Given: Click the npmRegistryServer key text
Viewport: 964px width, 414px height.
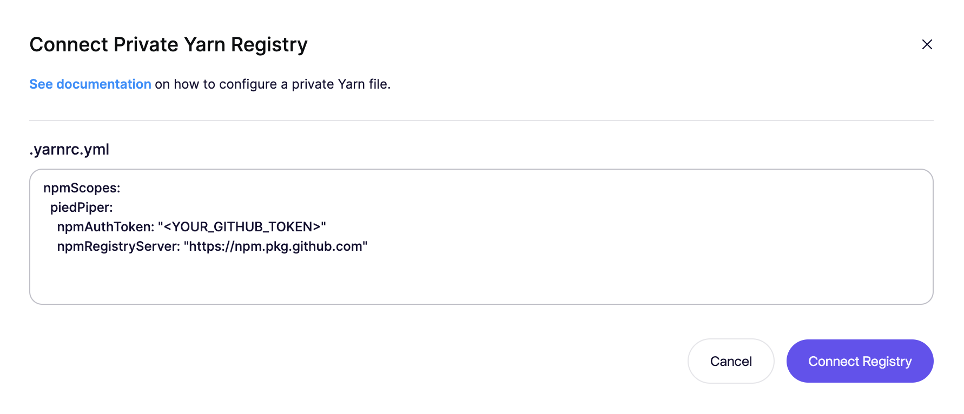Looking at the screenshot, I should click(118, 246).
